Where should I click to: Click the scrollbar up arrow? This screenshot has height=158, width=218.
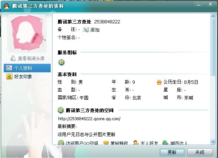tap(213, 16)
